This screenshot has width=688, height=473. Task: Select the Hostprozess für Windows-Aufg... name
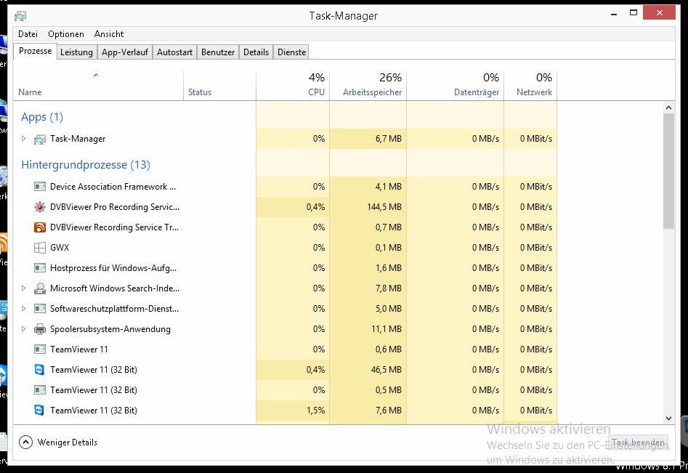pos(113,267)
